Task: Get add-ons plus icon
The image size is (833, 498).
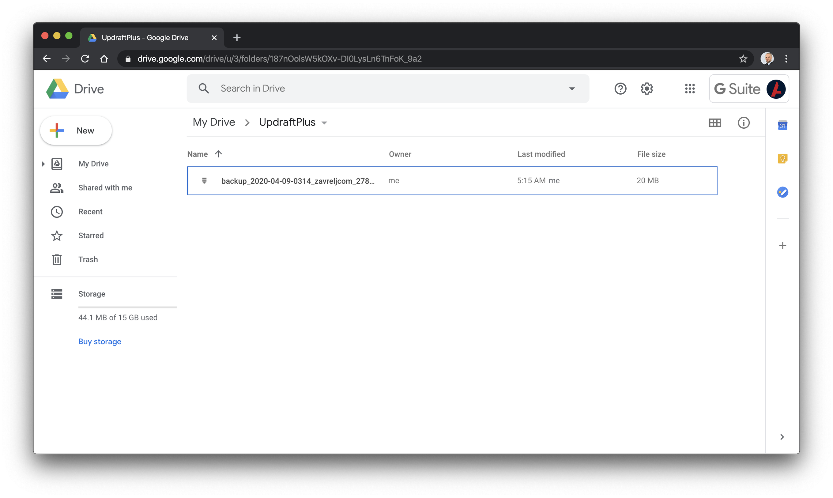Action: coord(782,246)
